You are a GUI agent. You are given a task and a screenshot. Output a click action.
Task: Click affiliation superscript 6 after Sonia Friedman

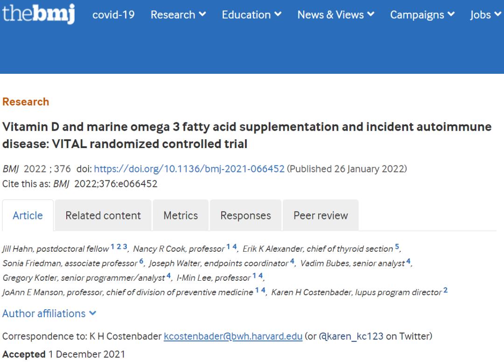pyautogui.click(x=141, y=261)
